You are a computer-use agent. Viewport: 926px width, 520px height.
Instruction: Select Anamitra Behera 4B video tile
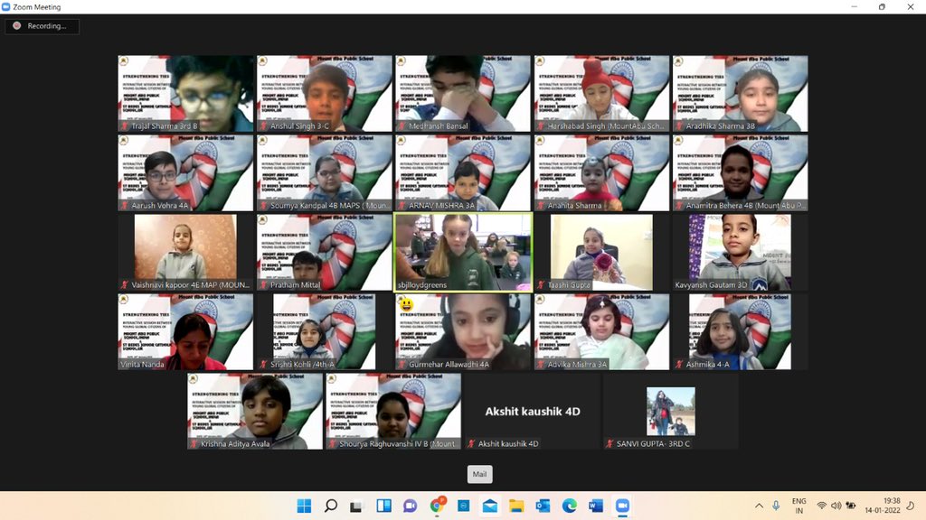coord(741,172)
